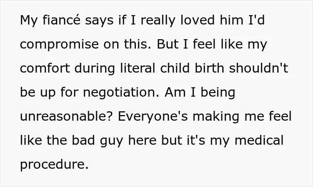Click the word "here"
Screen dimensions: 313x187
(x=142, y=140)
